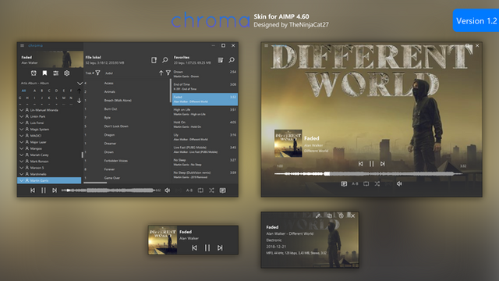Toggle shuffle in the main window bottom bar

[x=211, y=190]
